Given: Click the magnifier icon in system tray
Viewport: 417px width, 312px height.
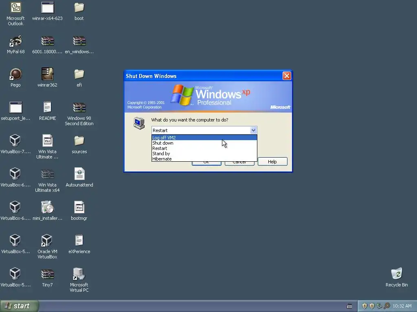Looking at the screenshot, I should click(x=387, y=306).
